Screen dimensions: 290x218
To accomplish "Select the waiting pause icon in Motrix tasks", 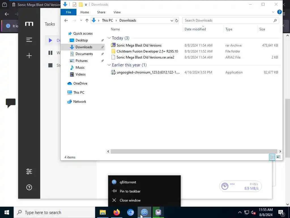I will [x=50, y=53].
